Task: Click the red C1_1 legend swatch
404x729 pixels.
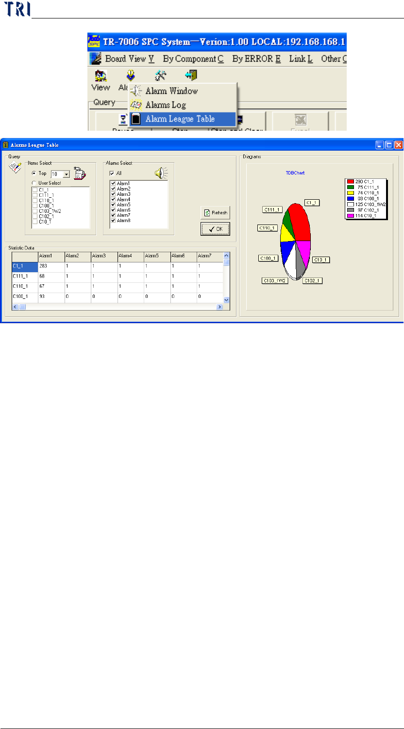Action: coord(350,181)
